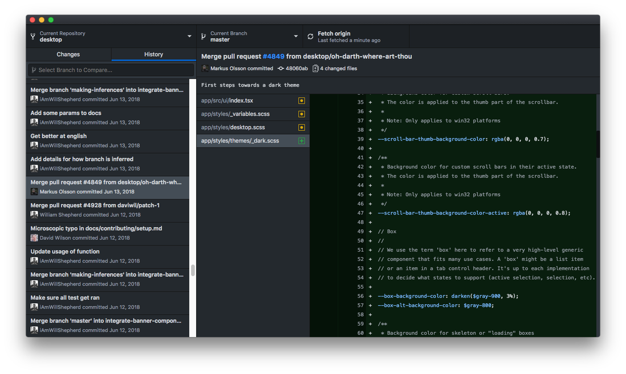Click avatar on 'Add details for how branch' commit
626x374 pixels.
(x=34, y=168)
